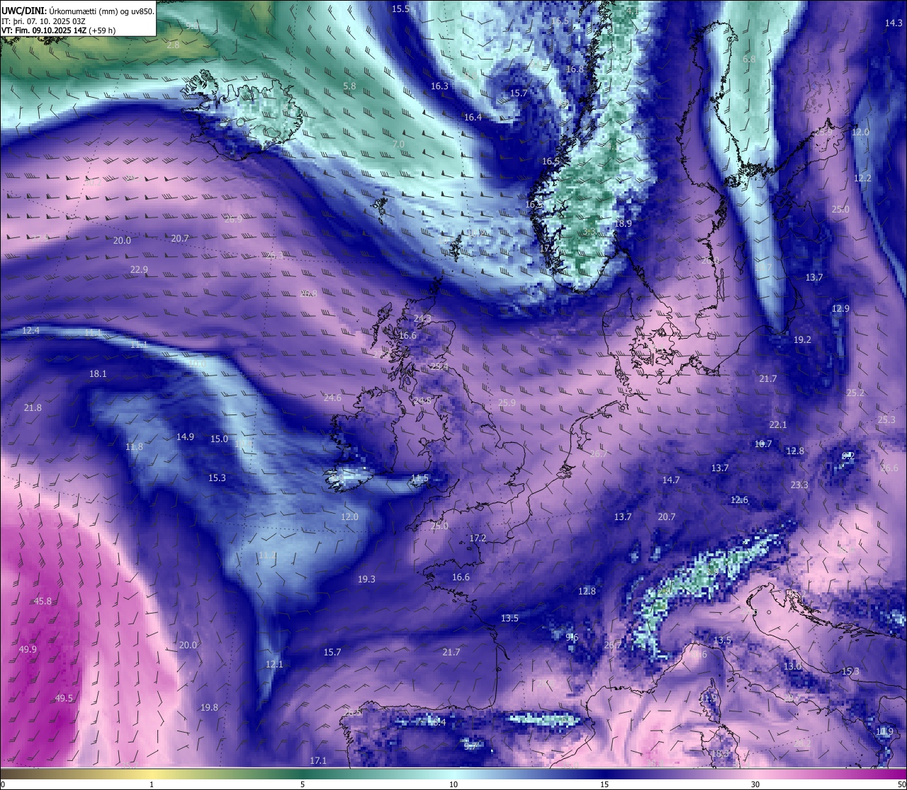Click the legend tick label 10
907x790 pixels.
[x=453, y=784]
